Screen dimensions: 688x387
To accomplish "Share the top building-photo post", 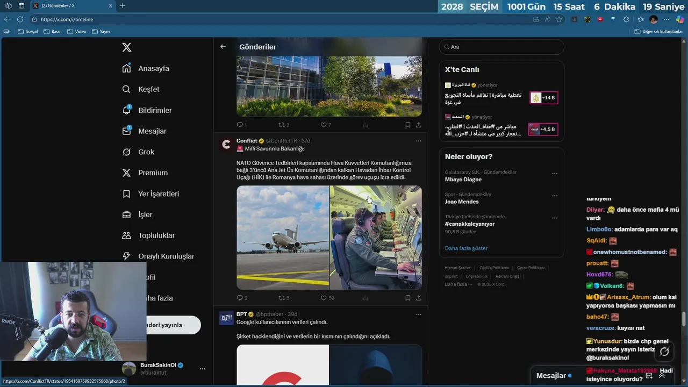I will pos(419,125).
